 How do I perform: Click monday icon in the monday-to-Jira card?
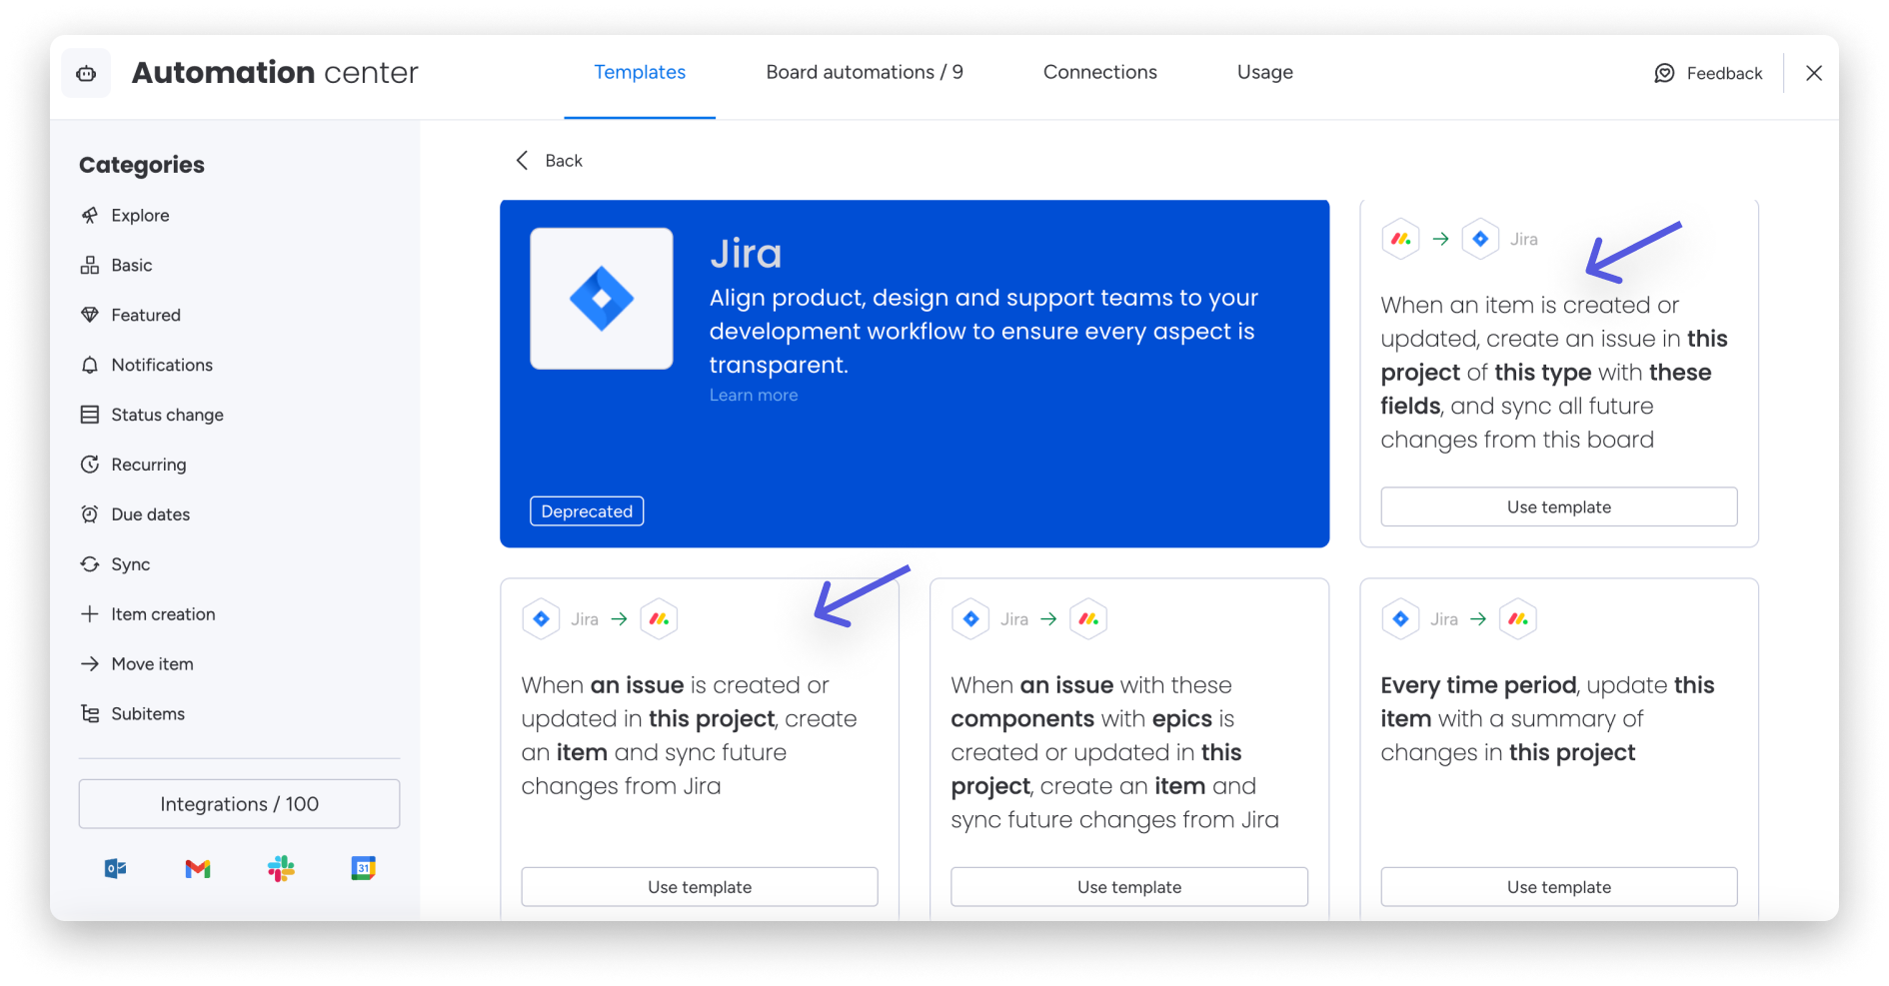point(1401,239)
